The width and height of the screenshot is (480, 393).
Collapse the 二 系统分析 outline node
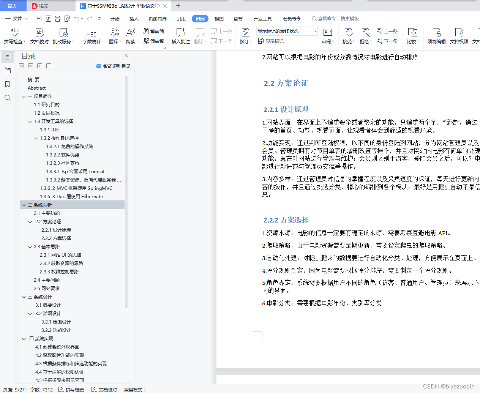point(24,205)
